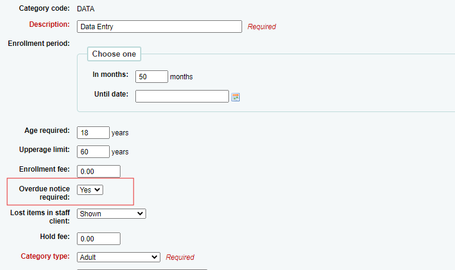The width and height of the screenshot is (455, 270).
Task: Expand the Lost items in staff client dropdown
Action: point(112,214)
